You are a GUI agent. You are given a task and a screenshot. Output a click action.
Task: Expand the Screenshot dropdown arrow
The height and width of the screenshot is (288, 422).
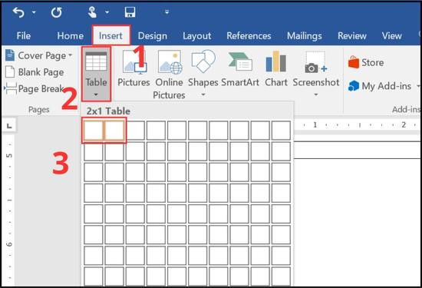pyautogui.click(x=316, y=94)
